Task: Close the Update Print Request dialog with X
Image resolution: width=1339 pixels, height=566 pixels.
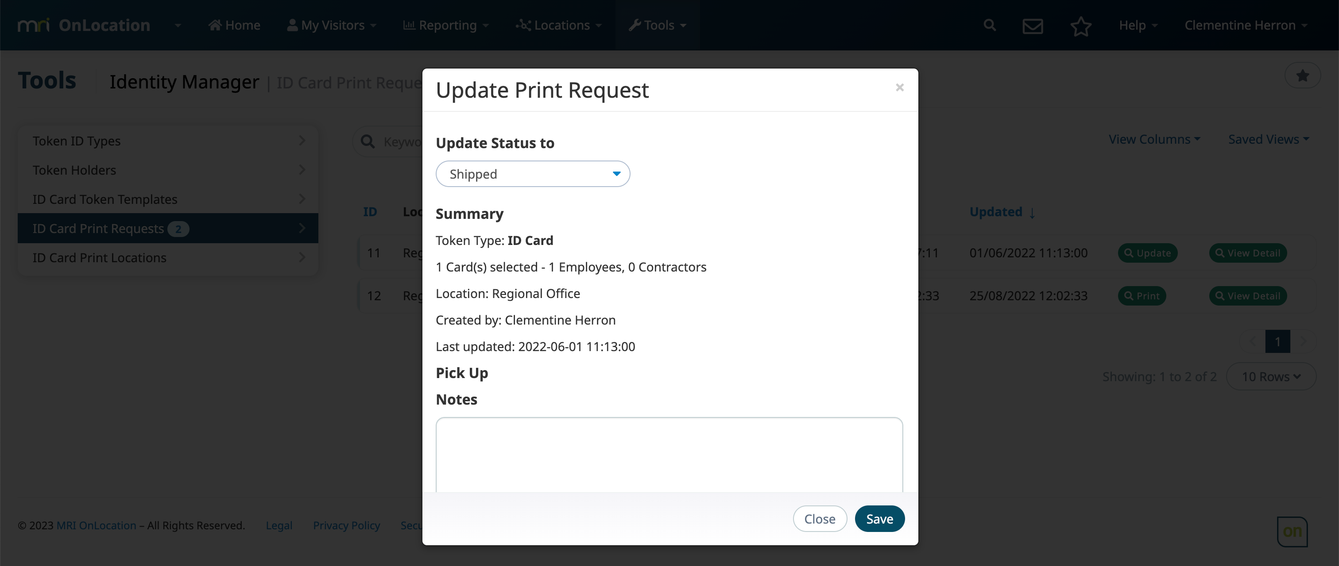Action: 900,87
